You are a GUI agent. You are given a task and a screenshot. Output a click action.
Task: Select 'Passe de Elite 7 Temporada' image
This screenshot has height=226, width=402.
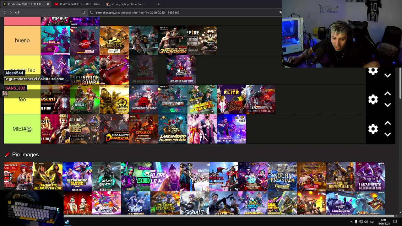(x=173, y=40)
